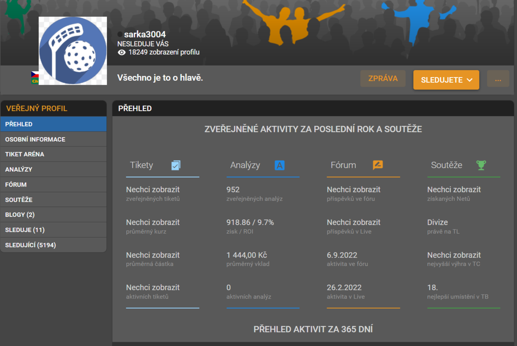Image resolution: width=517 pixels, height=346 pixels.
Task: Open the ANALÝZY sidebar item
Action: (x=53, y=169)
